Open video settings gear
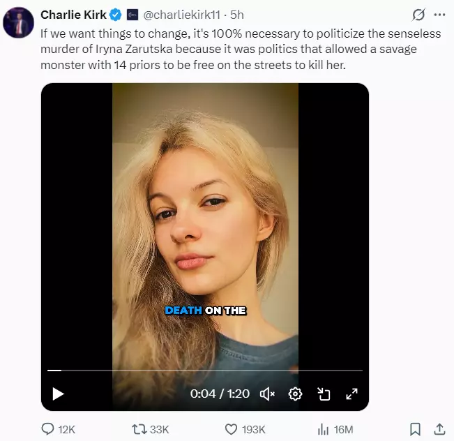Image resolution: width=454 pixels, height=441 pixels. click(295, 394)
